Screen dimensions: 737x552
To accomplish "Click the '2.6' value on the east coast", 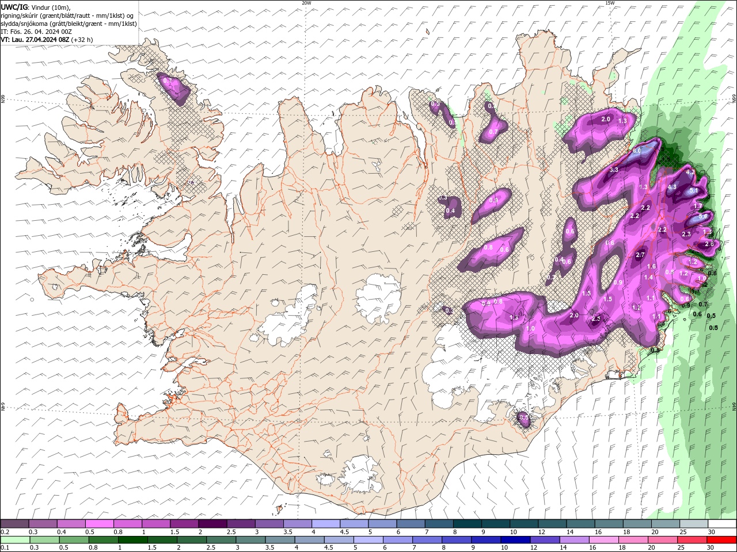I will coord(709,244).
